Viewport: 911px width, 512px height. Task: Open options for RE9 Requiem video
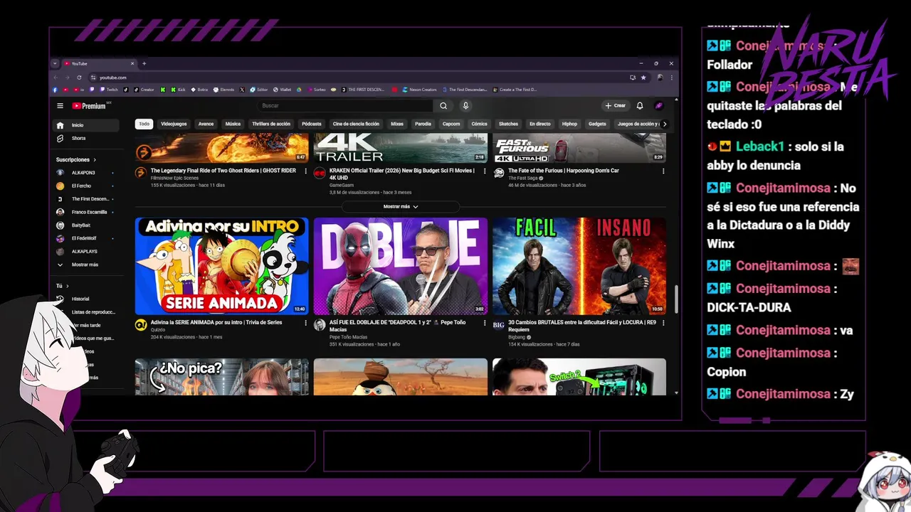[x=663, y=323]
